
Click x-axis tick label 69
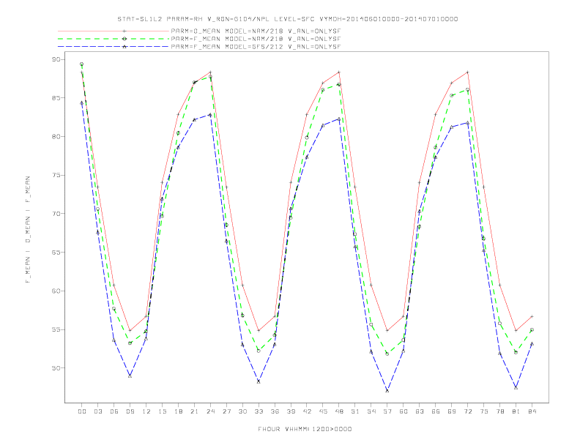click(452, 411)
